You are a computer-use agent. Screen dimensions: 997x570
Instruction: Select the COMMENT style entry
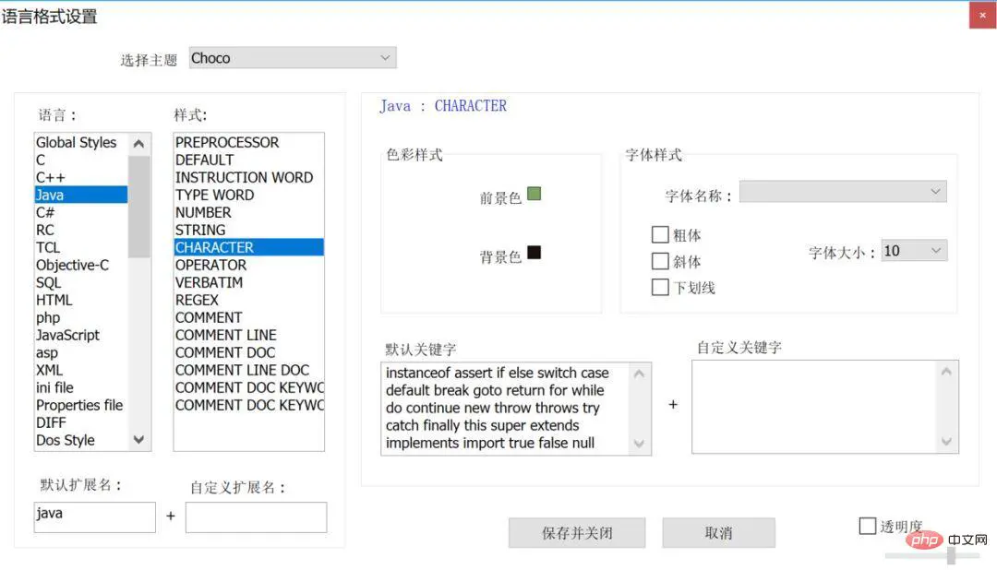[x=209, y=317]
